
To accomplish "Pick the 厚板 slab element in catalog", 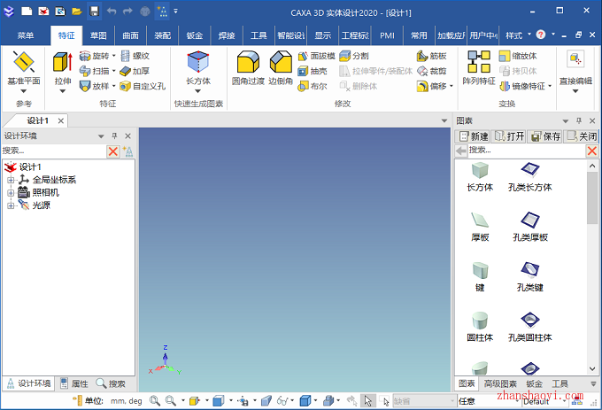I will coord(480,227).
